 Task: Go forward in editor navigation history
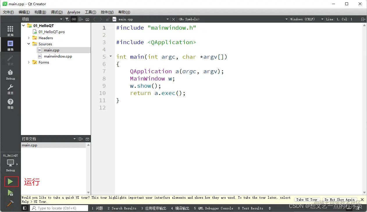[x=101, y=19]
